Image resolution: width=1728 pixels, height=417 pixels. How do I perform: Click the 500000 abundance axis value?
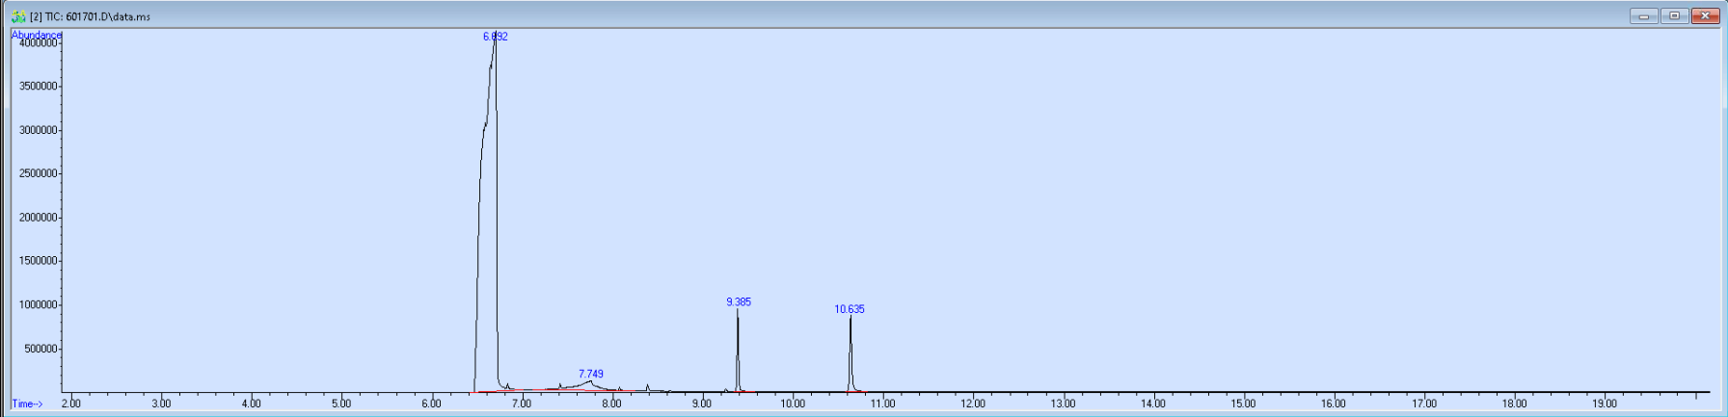40,349
